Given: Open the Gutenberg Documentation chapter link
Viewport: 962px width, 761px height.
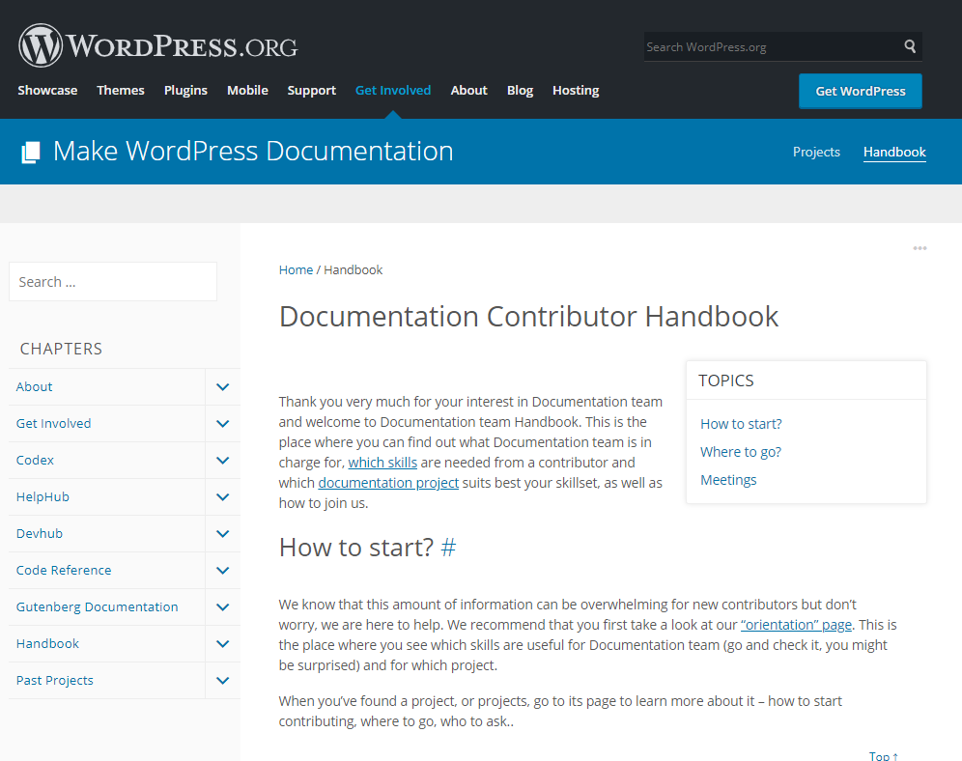Looking at the screenshot, I should 97,607.
